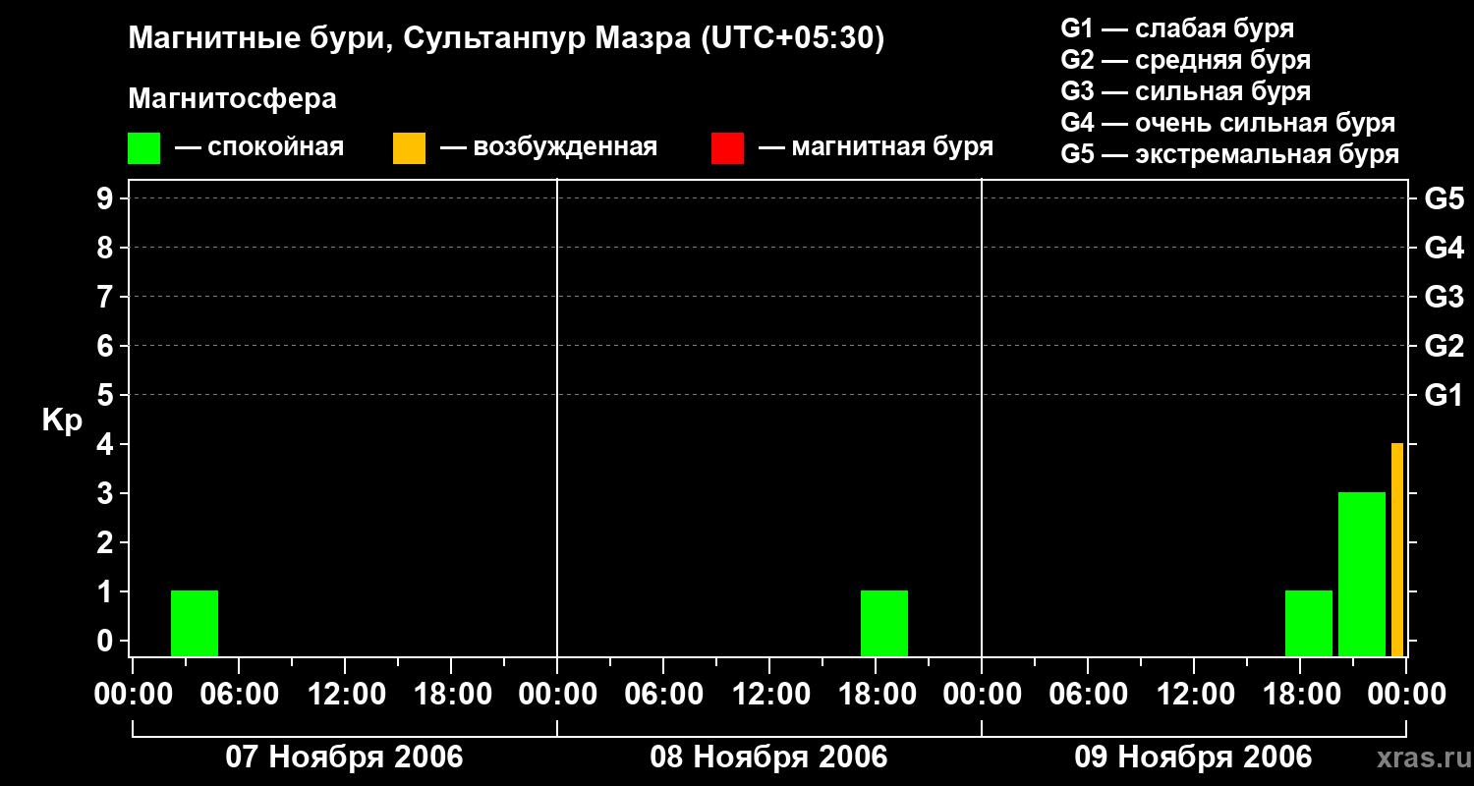Select the green Kp 1 bar on 07 November
Viewport: 1474px width, 786px height.
tap(195, 623)
